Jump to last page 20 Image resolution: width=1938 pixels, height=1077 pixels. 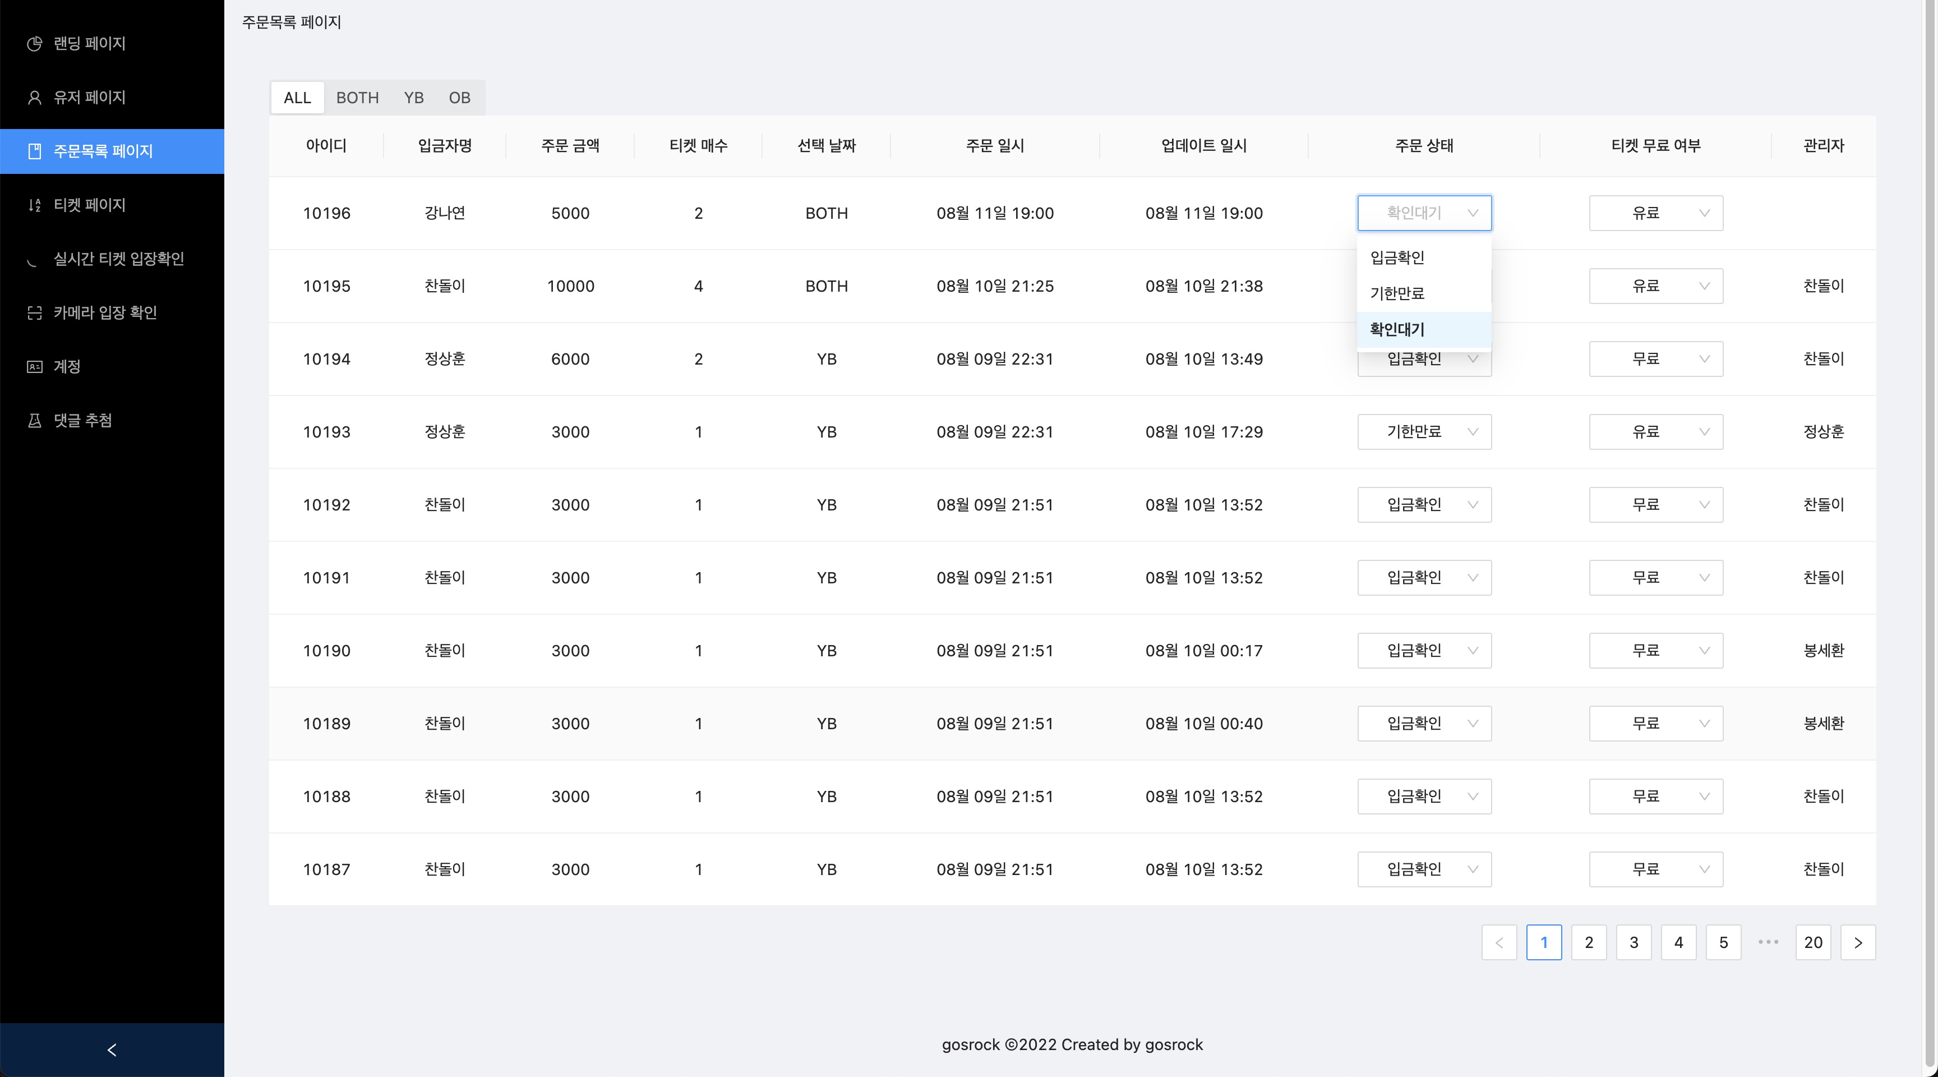[x=1812, y=942]
